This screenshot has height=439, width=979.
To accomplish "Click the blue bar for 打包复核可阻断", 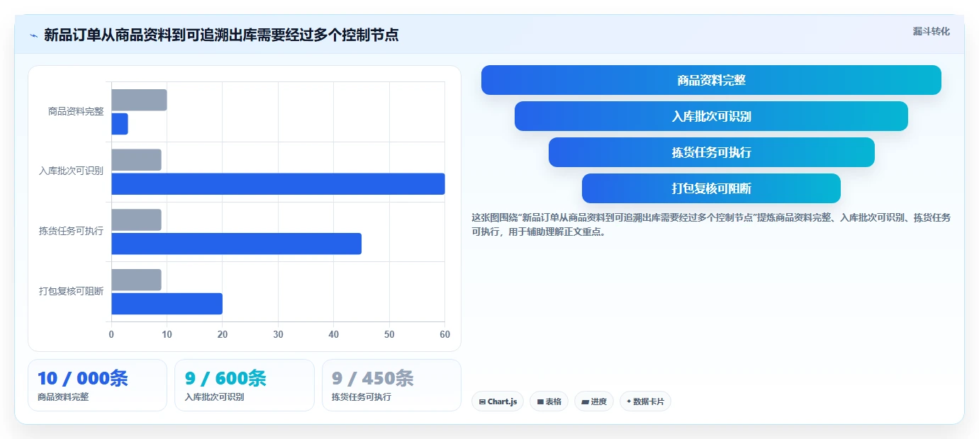I will tap(167, 304).
